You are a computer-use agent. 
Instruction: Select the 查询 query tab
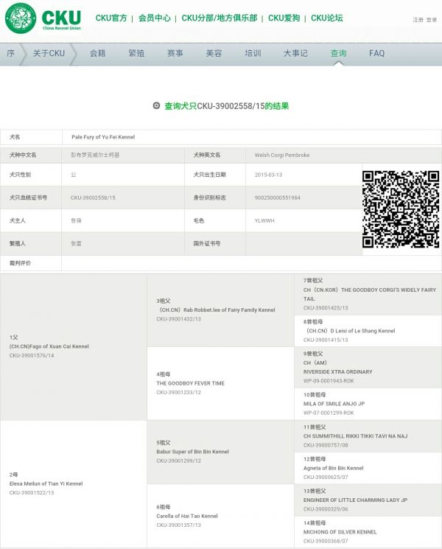(338, 53)
